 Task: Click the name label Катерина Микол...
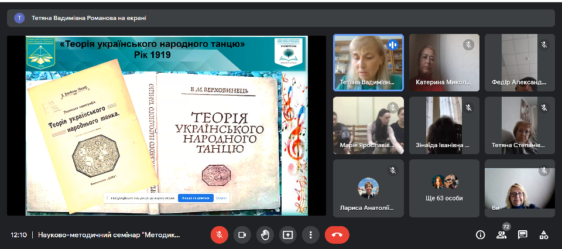pos(443,83)
